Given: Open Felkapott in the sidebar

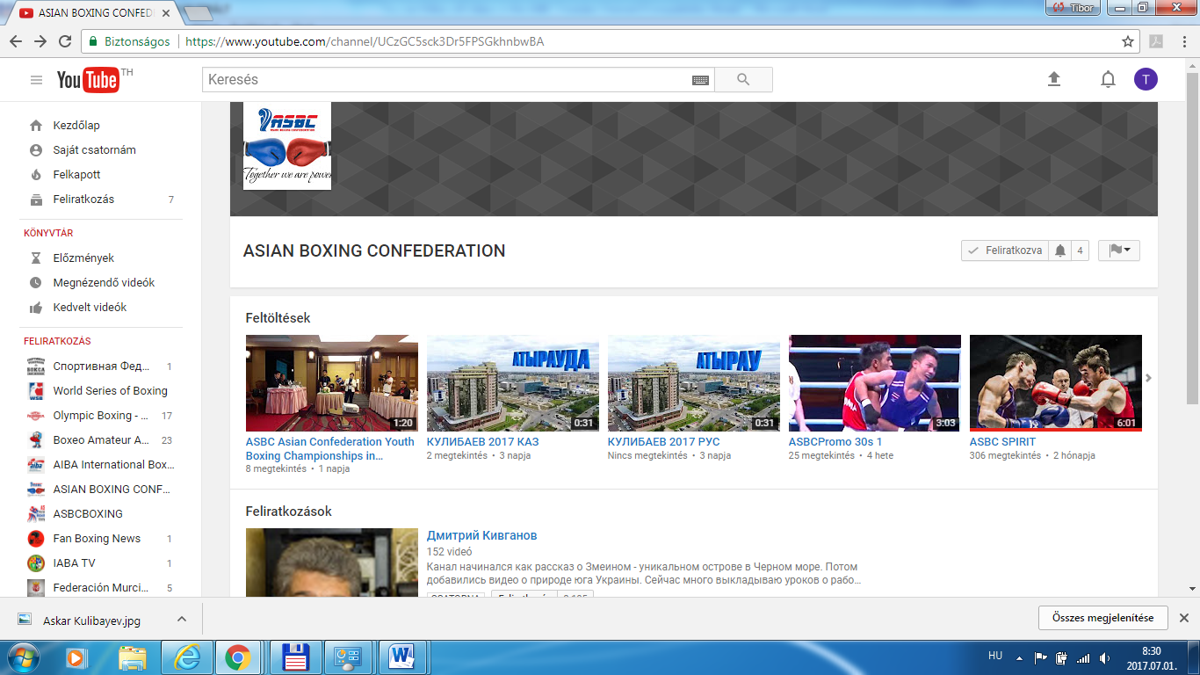Looking at the screenshot, I should 76,175.
